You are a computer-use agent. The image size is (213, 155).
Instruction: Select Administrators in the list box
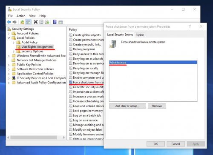click(x=153, y=62)
